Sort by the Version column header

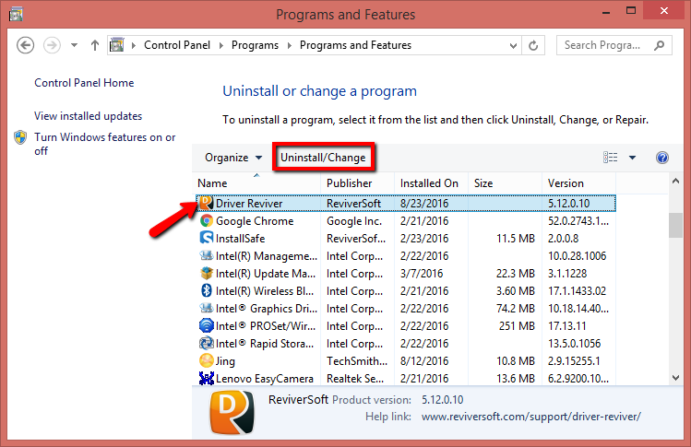pyautogui.click(x=578, y=183)
